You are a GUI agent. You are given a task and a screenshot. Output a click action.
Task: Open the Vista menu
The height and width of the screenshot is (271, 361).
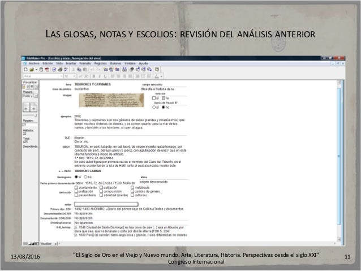59,63
